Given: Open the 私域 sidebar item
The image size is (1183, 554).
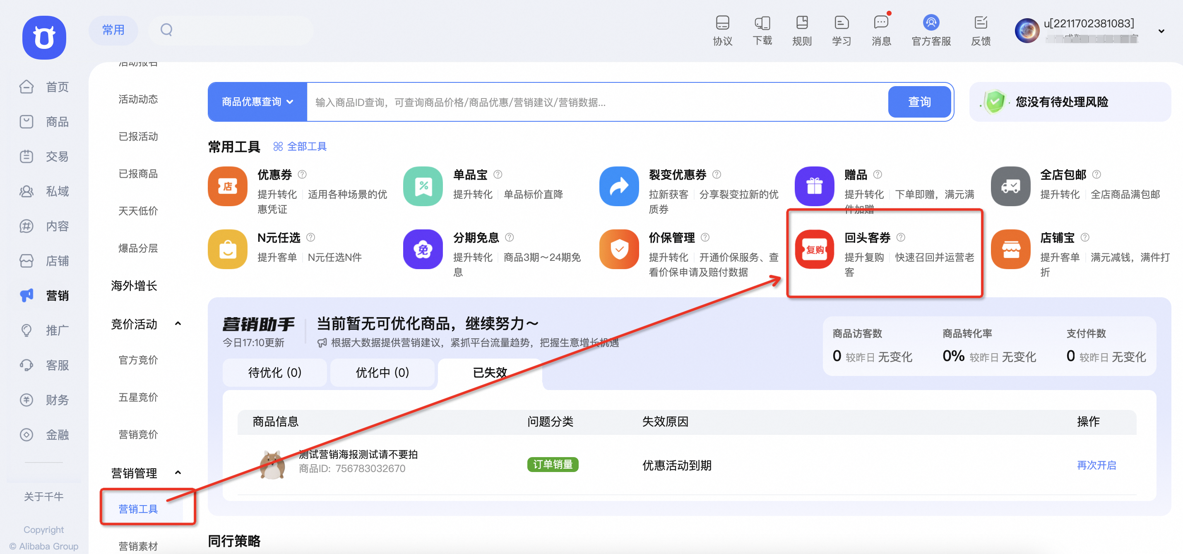Looking at the screenshot, I should click(44, 191).
